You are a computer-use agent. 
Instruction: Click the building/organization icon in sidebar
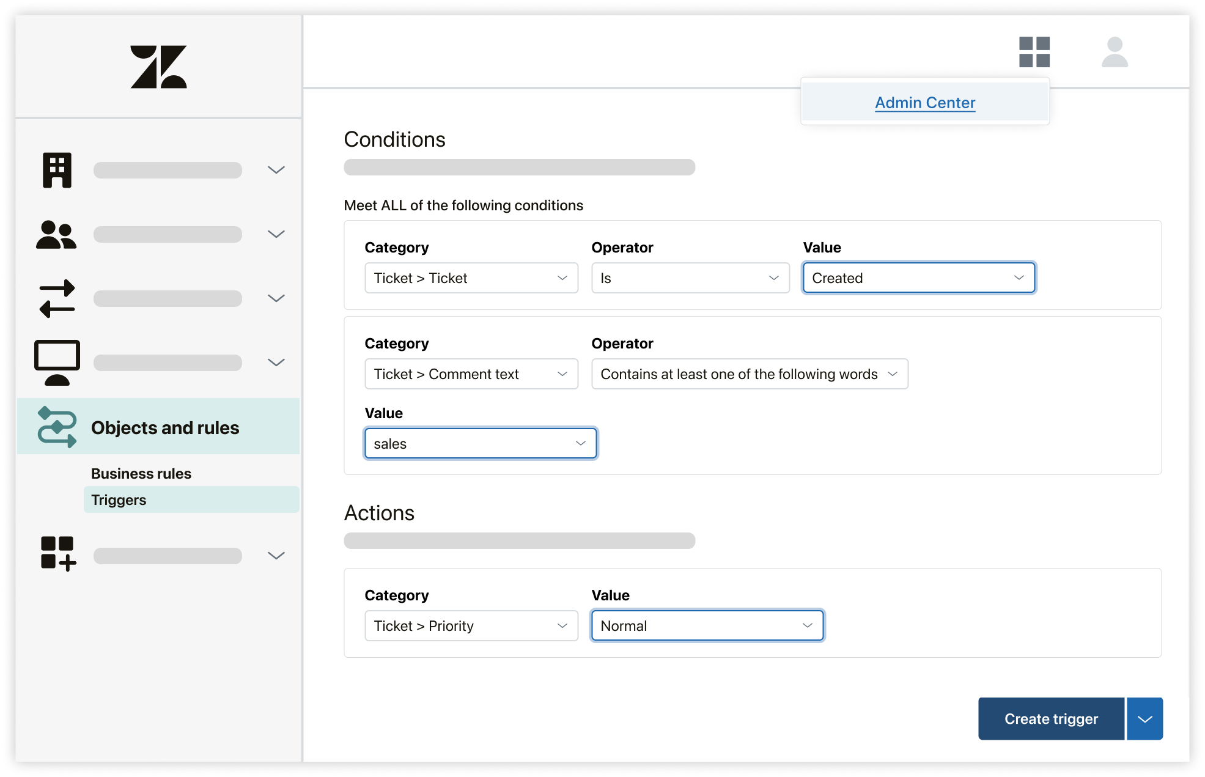pyautogui.click(x=56, y=169)
